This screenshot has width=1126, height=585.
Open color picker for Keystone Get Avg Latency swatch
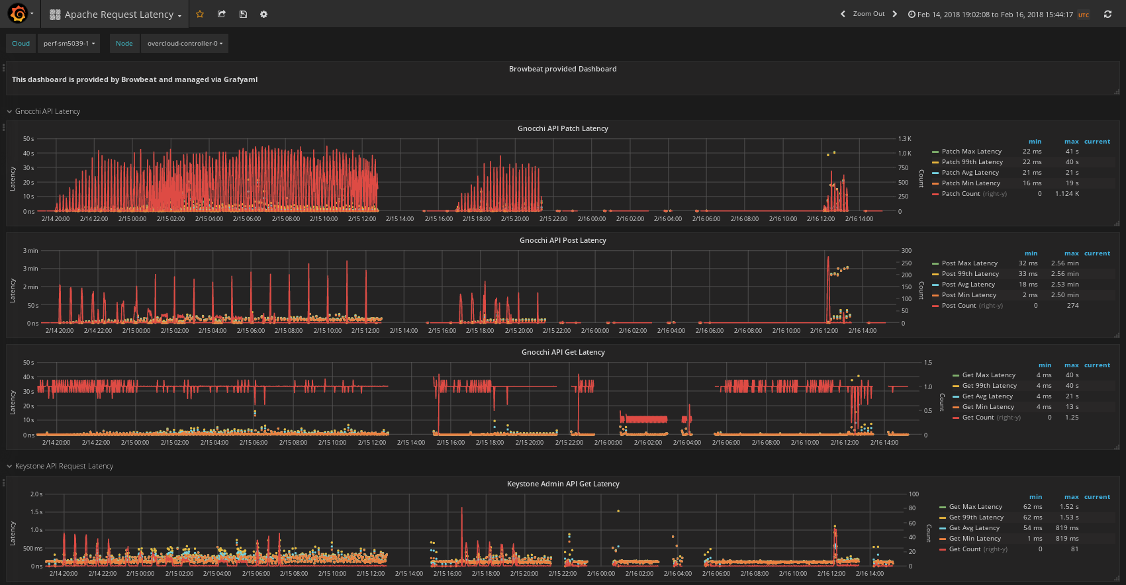tap(943, 529)
